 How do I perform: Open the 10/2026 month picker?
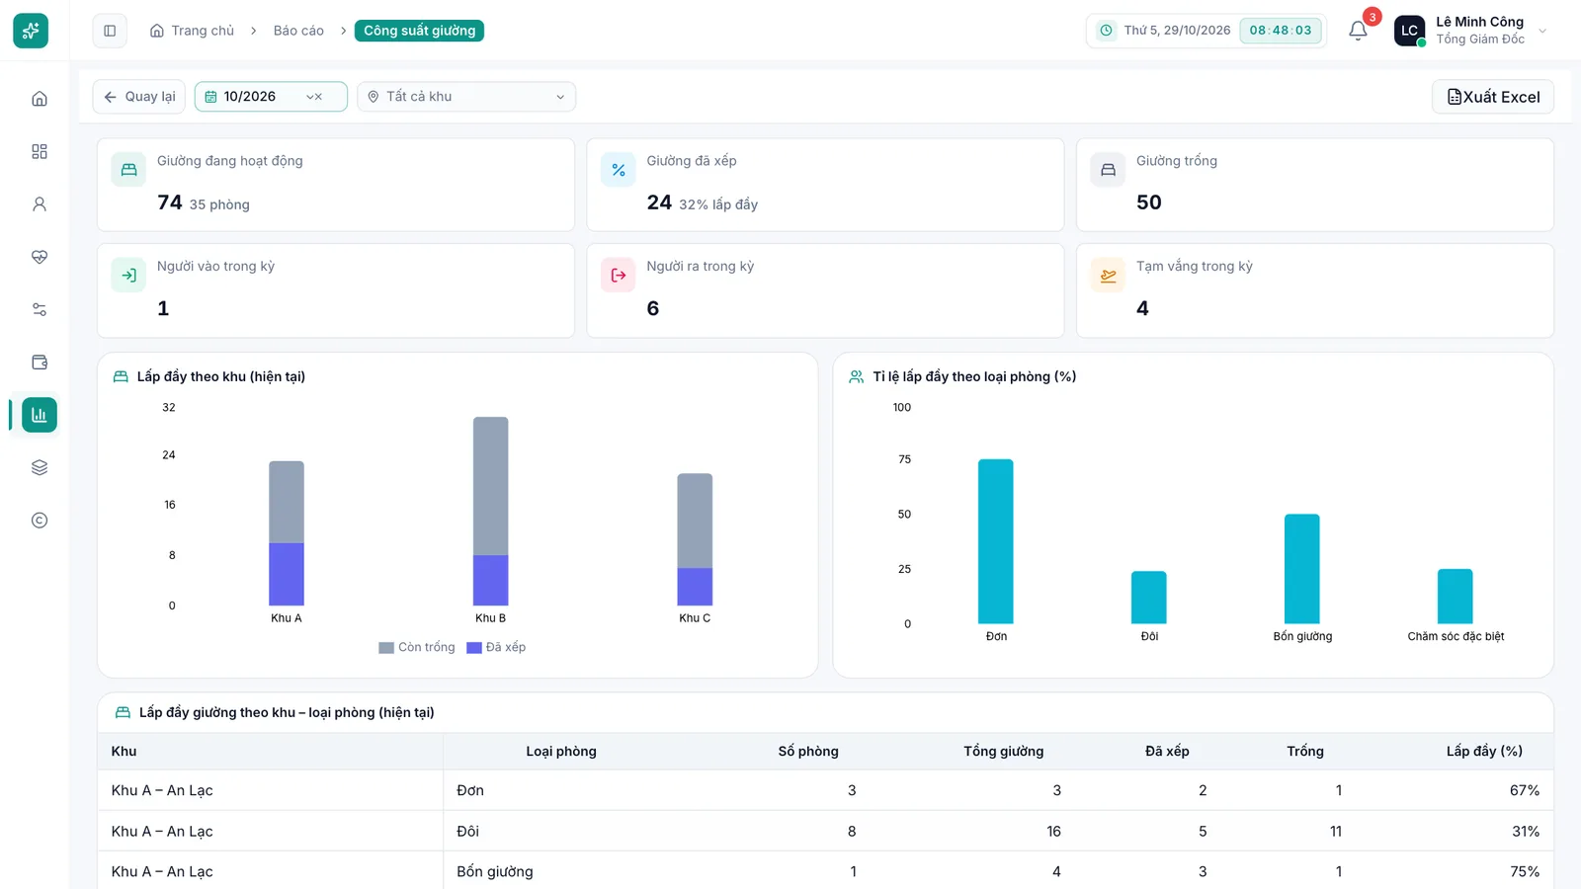(x=271, y=97)
